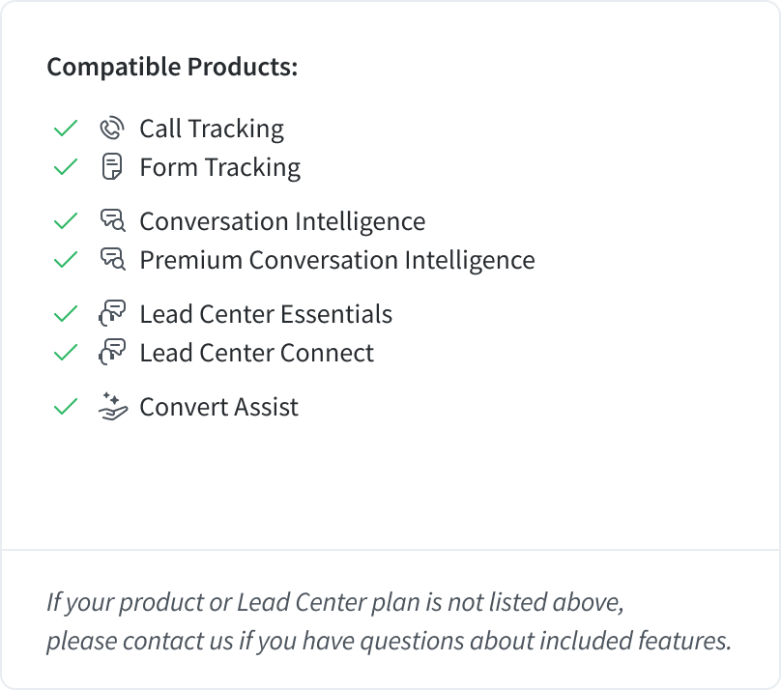Click the "please contact us" footer text
Image resolution: width=781 pixels, height=690 pixels.
(x=140, y=641)
